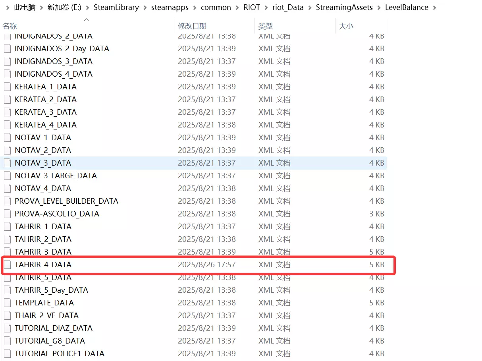The image size is (482, 361).
Task: Click the file icon for INDIGNADOS_3_DATA
Action: pos(7,61)
